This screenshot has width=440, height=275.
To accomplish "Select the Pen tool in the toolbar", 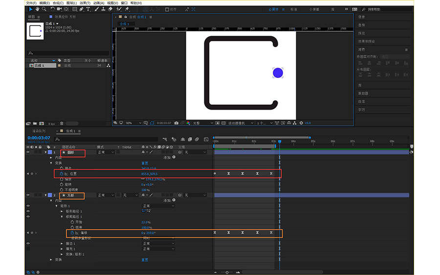I will click(81, 9).
